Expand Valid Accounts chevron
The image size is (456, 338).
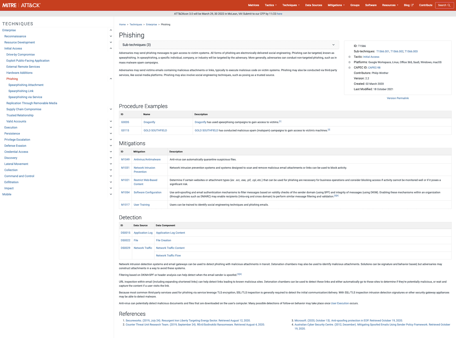point(111,121)
